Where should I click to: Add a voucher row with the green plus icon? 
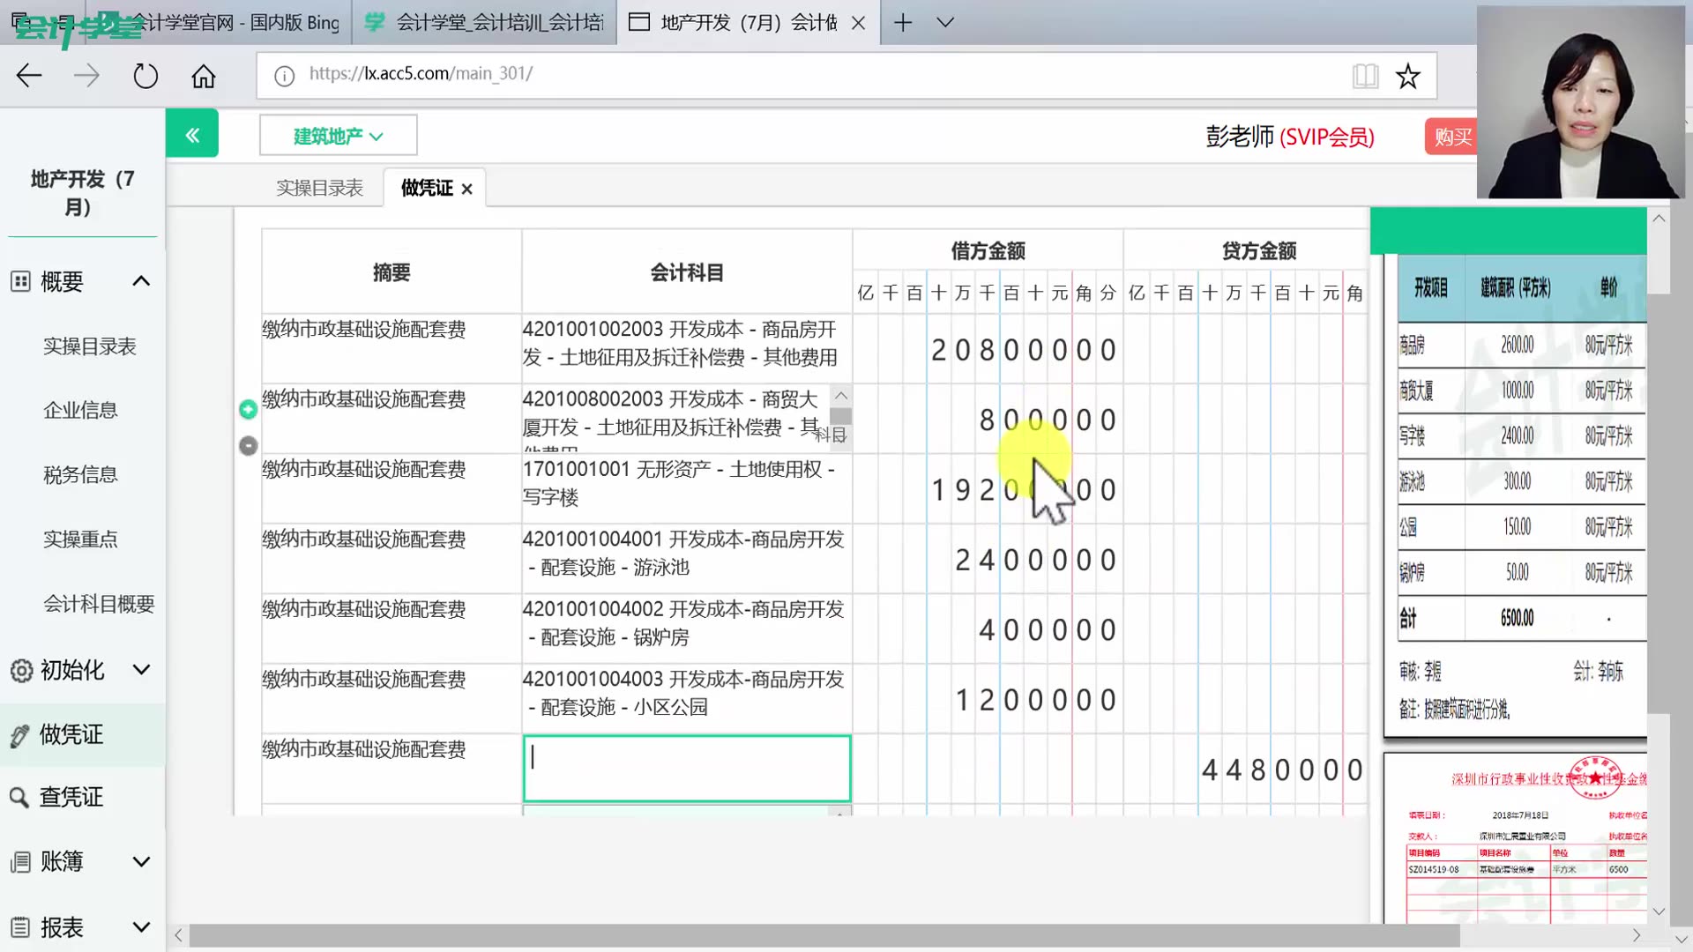248,409
